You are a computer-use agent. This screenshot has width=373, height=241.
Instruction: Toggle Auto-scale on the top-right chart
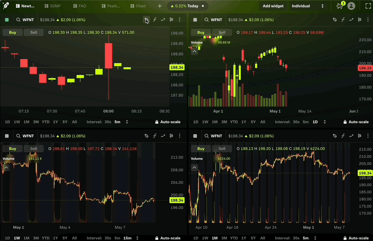[x=356, y=122]
